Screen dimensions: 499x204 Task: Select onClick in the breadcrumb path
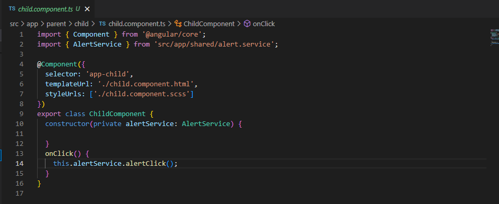pos(264,24)
